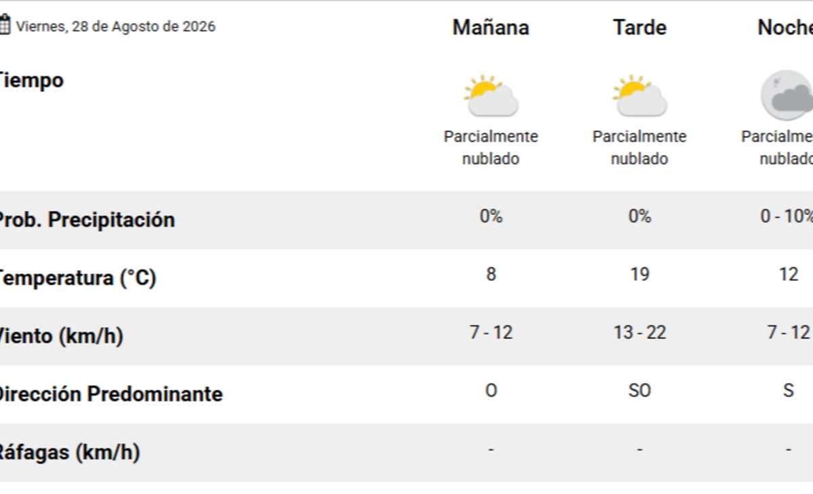
Task: Click the Tarde wind direction SO
Action: (x=640, y=390)
